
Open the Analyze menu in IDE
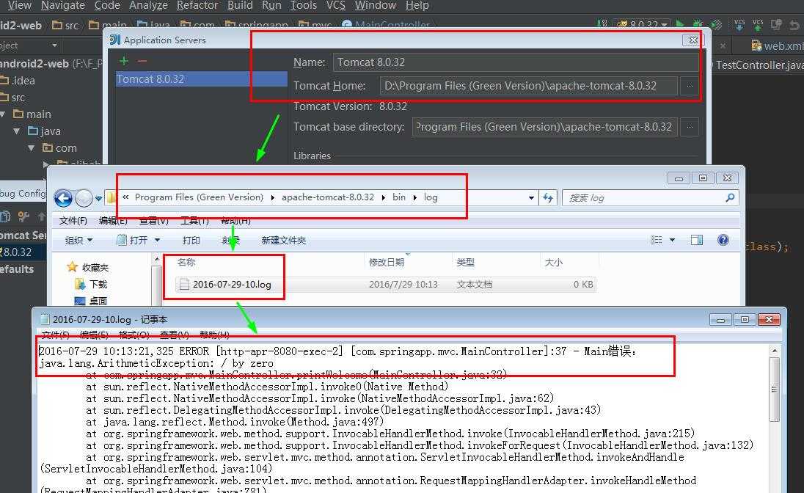click(x=149, y=6)
